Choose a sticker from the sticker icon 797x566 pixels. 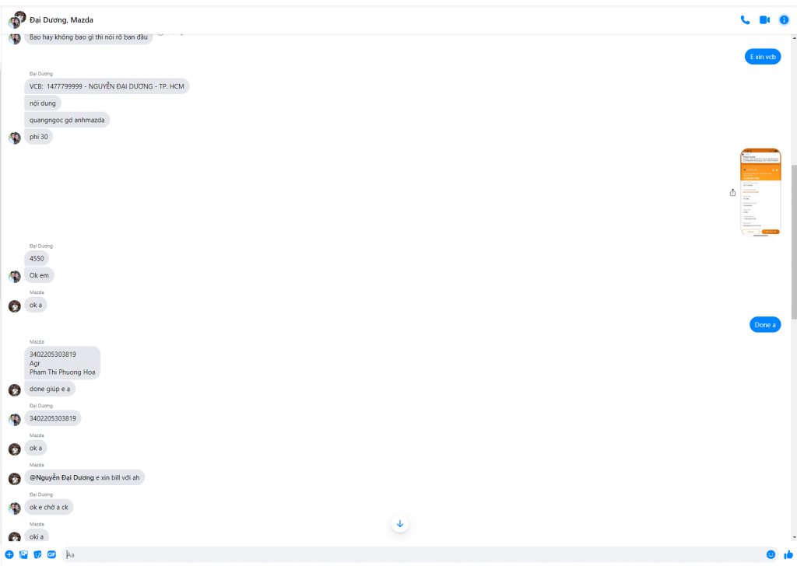37,554
